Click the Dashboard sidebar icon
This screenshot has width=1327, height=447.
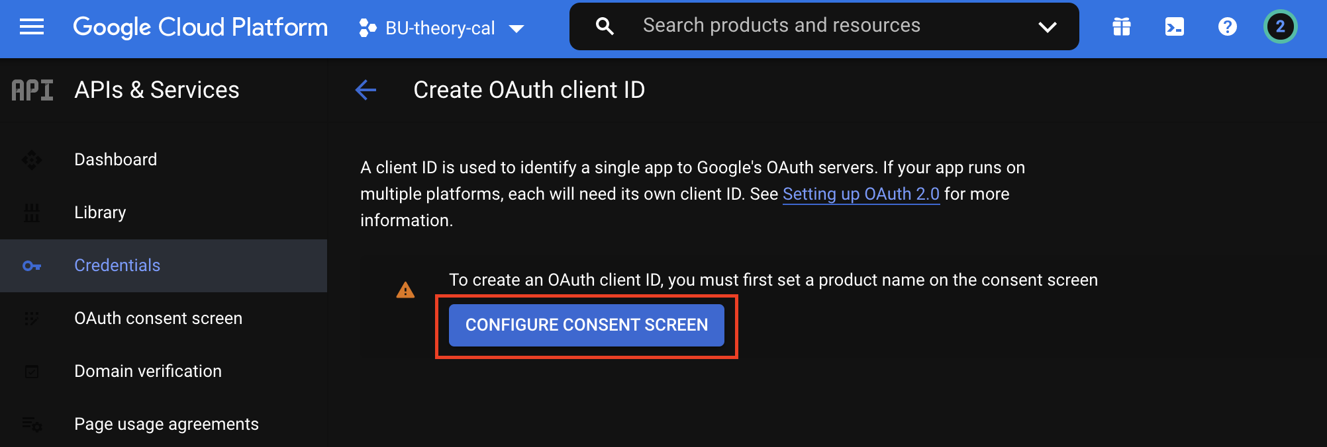pyautogui.click(x=32, y=159)
